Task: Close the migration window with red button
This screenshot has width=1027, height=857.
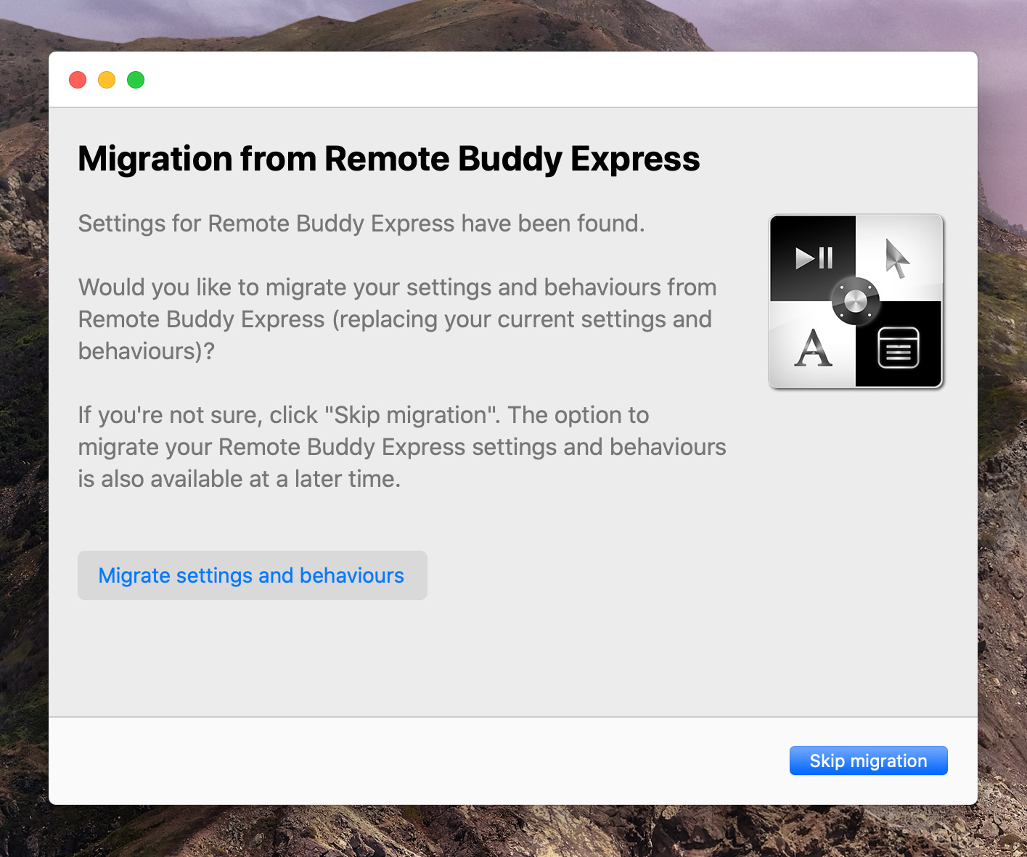Action: click(78, 80)
